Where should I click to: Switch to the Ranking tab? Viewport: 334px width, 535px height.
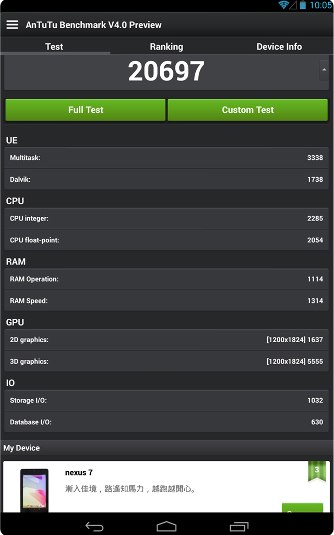click(x=166, y=46)
